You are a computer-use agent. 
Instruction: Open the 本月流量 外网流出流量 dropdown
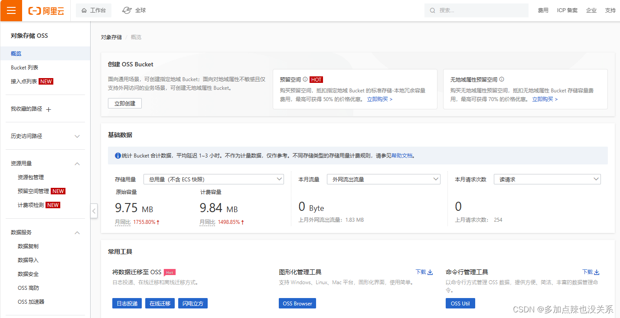pyautogui.click(x=384, y=179)
